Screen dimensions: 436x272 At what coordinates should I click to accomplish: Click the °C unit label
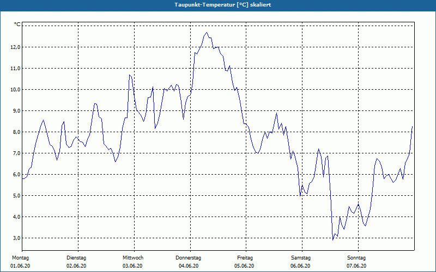[17, 24]
